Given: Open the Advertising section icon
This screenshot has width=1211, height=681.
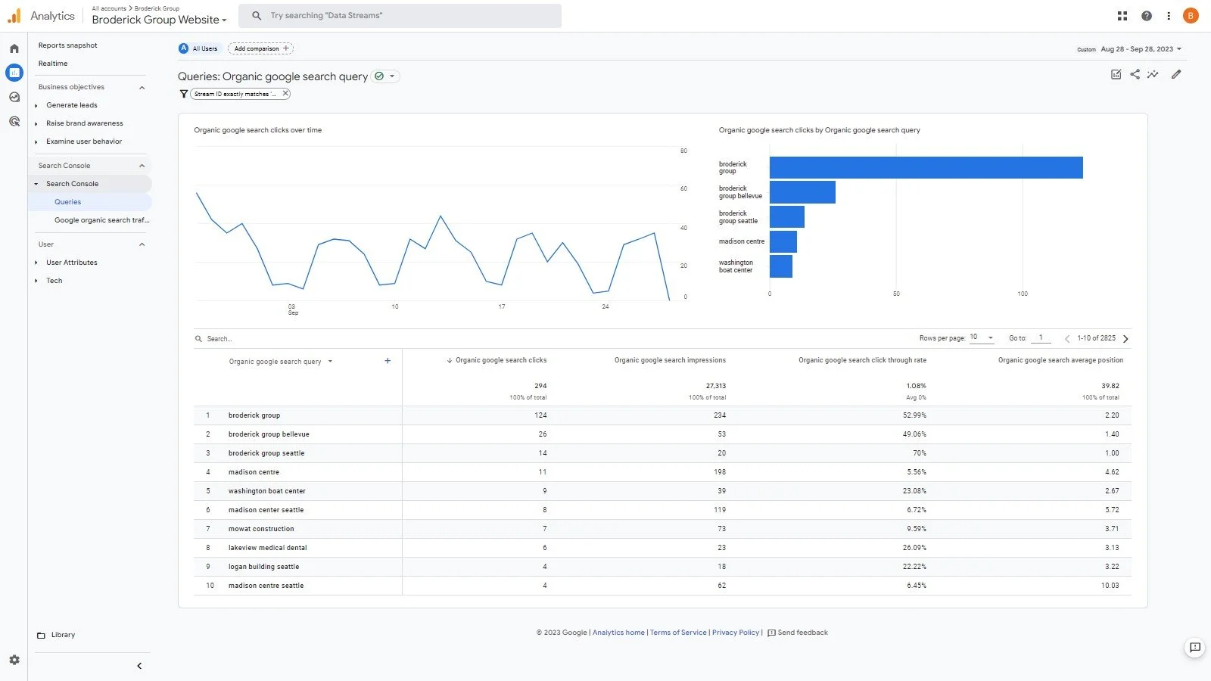Looking at the screenshot, I should [14, 122].
